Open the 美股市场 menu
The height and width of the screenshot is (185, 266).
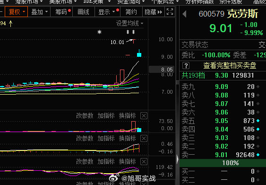coord(63,2)
